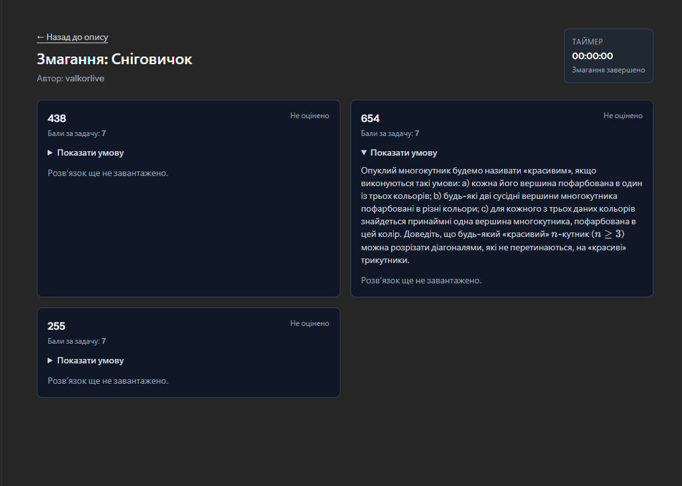Select task number 654 heading
This screenshot has width=682, height=486.
pos(370,118)
